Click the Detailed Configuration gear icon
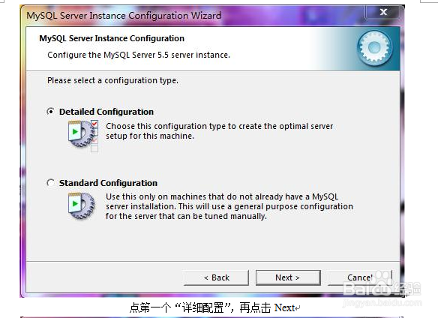The height and width of the screenshot is (318, 447). 81,133
